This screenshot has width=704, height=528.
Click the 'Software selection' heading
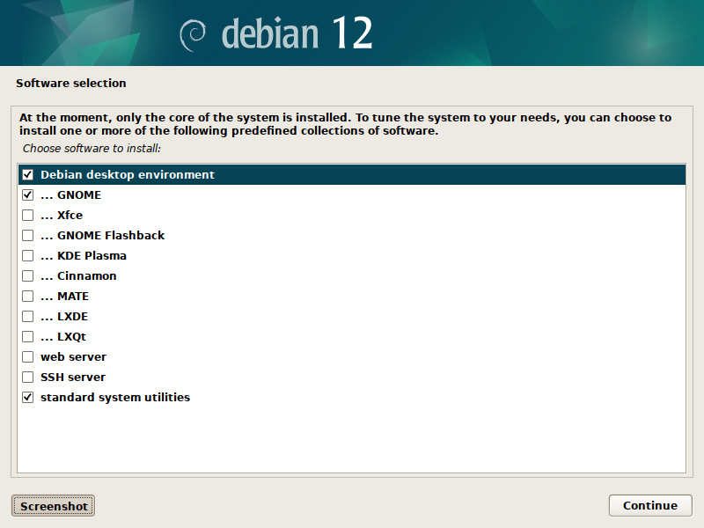click(71, 83)
